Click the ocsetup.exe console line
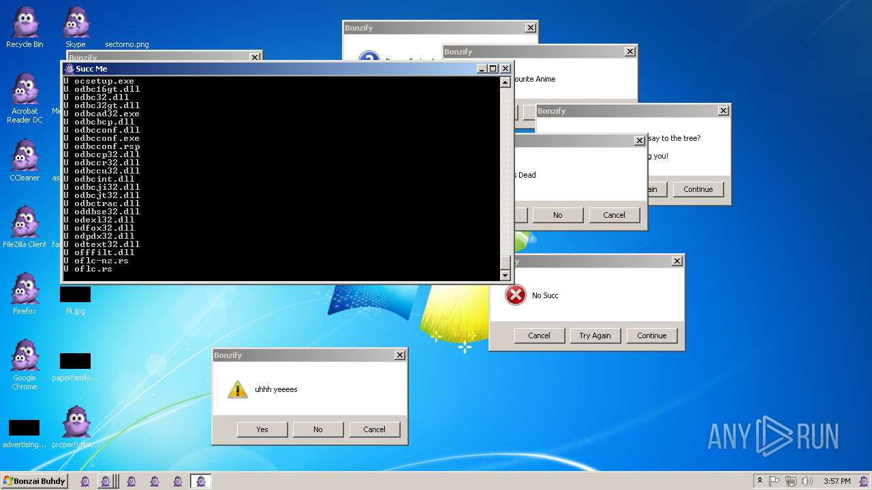Screen dimensions: 872x490 (99, 81)
